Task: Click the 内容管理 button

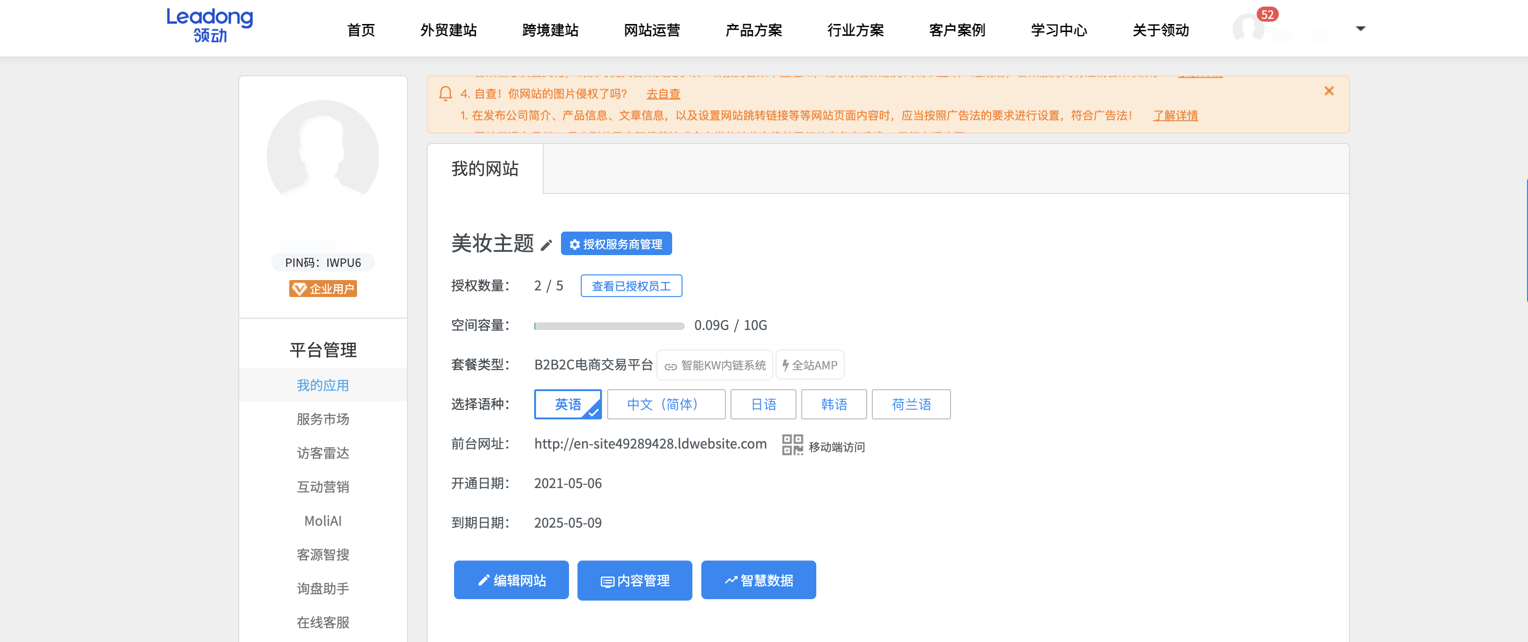Action: click(x=634, y=580)
